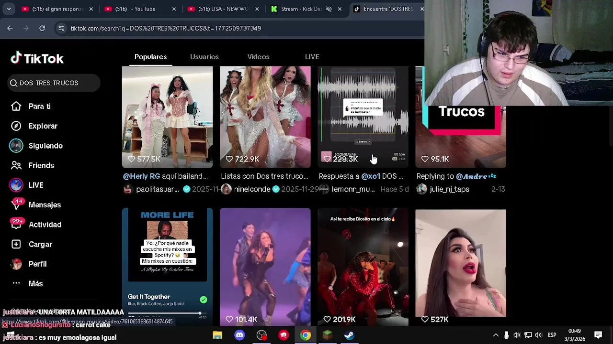Image resolution: width=613 pixels, height=344 pixels.
Task: Open ESP language selector
Action: click(552, 335)
